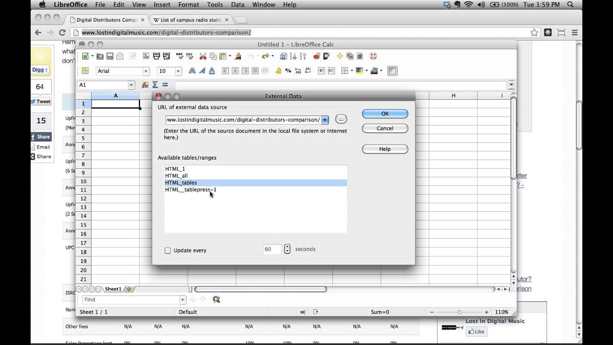Click the green Redo arrow icon

(265, 56)
